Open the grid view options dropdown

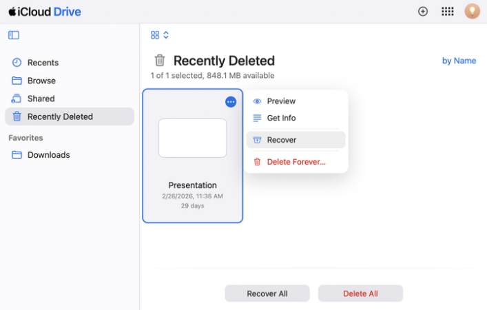pyautogui.click(x=160, y=35)
